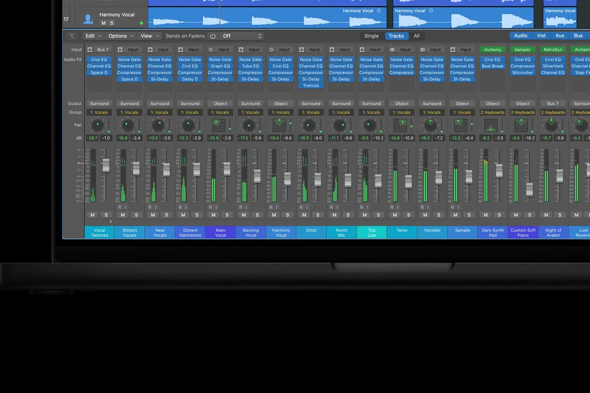This screenshot has width=590, height=393.
Task: Toggle the Aux channel filter button
Action: [560, 36]
